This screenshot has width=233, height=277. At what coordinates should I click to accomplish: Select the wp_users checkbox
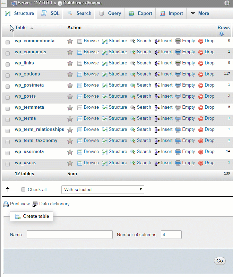click(x=8, y=164)
